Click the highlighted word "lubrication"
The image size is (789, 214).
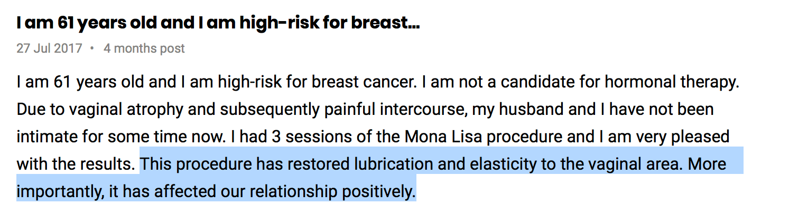(x=394, y=164)
